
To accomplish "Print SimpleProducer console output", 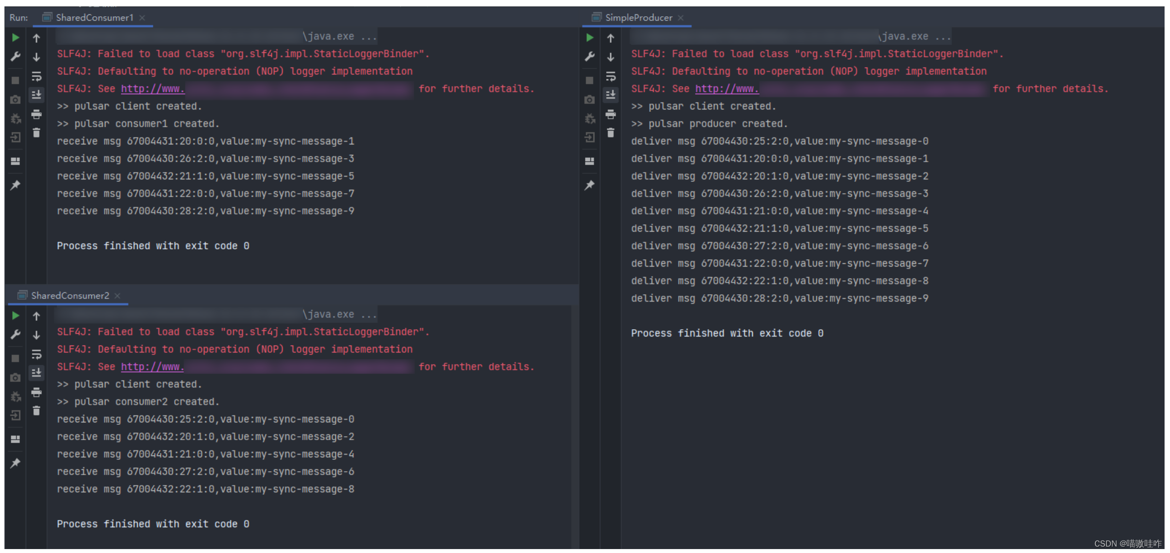I will coord(611,114).
